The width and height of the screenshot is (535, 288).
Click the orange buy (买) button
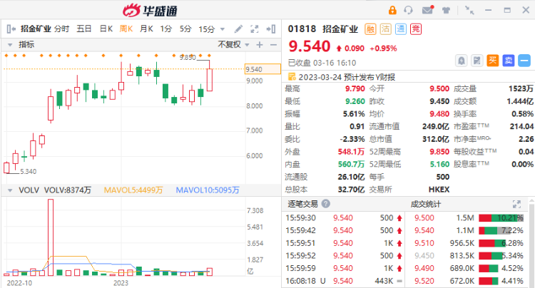493,61
